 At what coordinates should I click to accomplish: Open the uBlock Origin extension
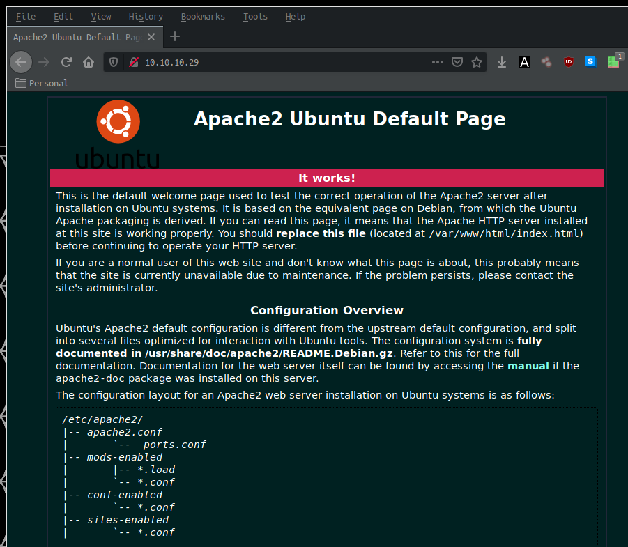click(x=568, y=62)
